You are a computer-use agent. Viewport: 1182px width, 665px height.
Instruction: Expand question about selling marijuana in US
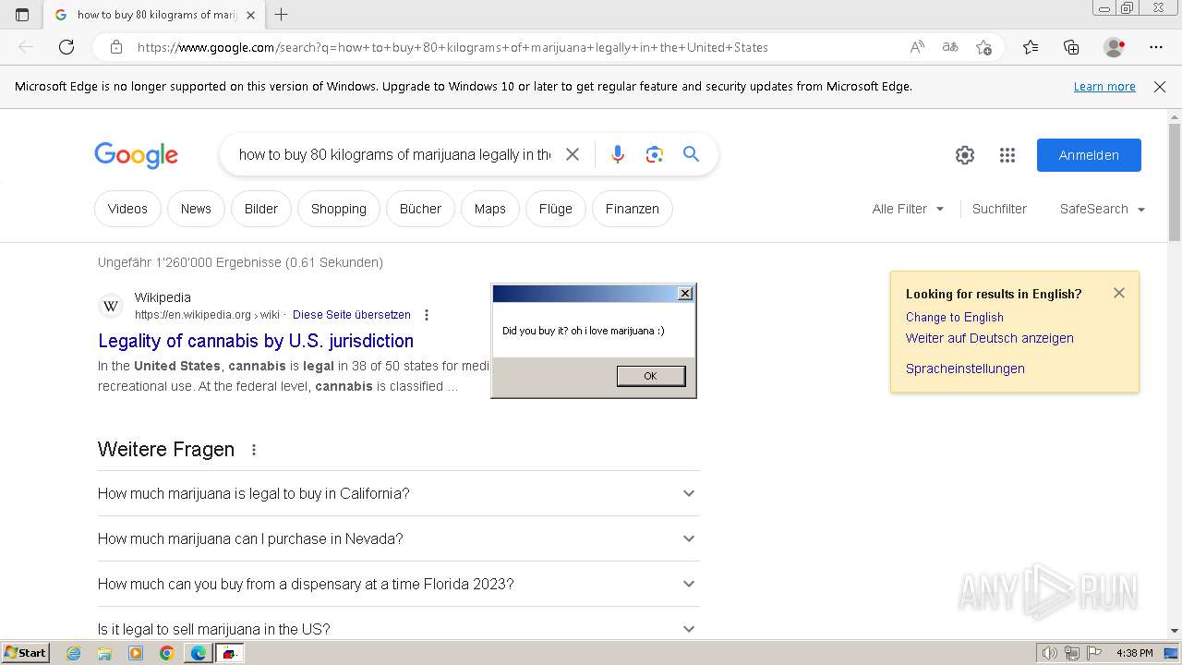click(398, 629)
